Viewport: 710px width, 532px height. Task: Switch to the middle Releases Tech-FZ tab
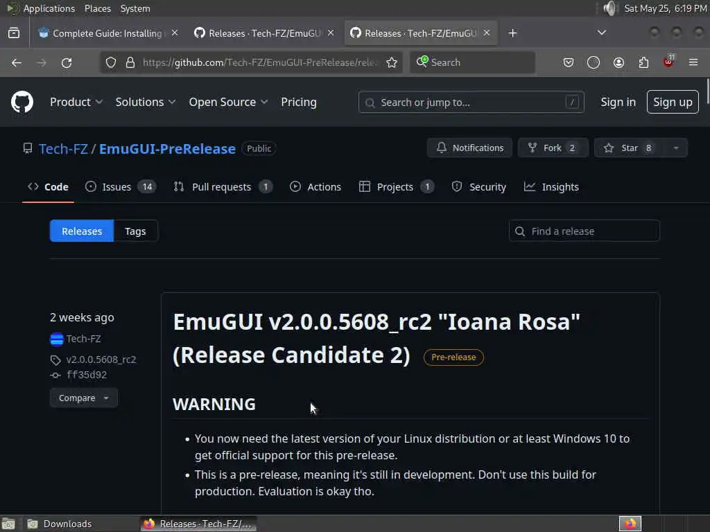coord(264,33)
